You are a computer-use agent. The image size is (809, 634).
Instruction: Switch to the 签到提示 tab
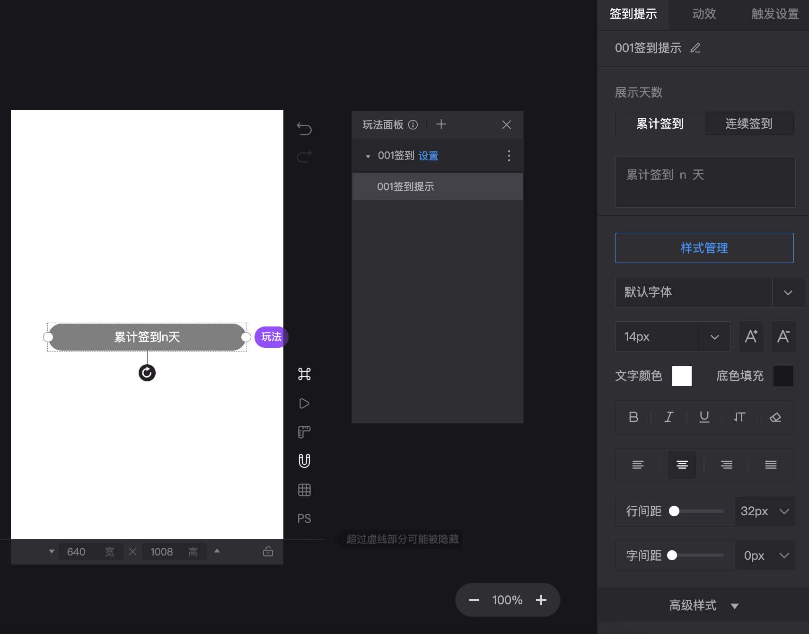633,14
